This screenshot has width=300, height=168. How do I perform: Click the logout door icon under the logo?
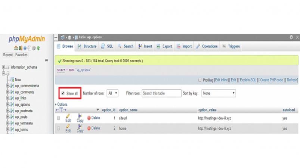(21, 48)
